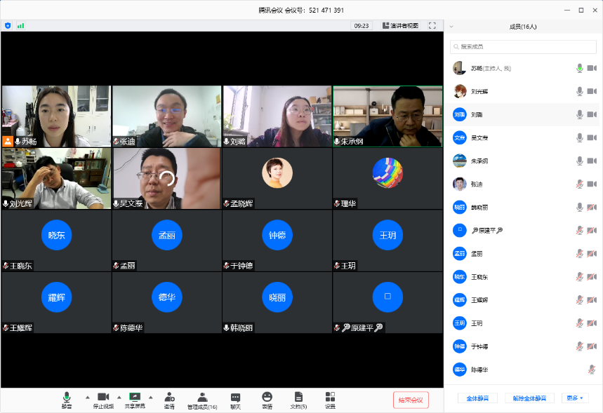The height and width of the screenshot is (413, 603).
Task: Collapse the 成员 panel chevron
Action: [x=451, y=27]
